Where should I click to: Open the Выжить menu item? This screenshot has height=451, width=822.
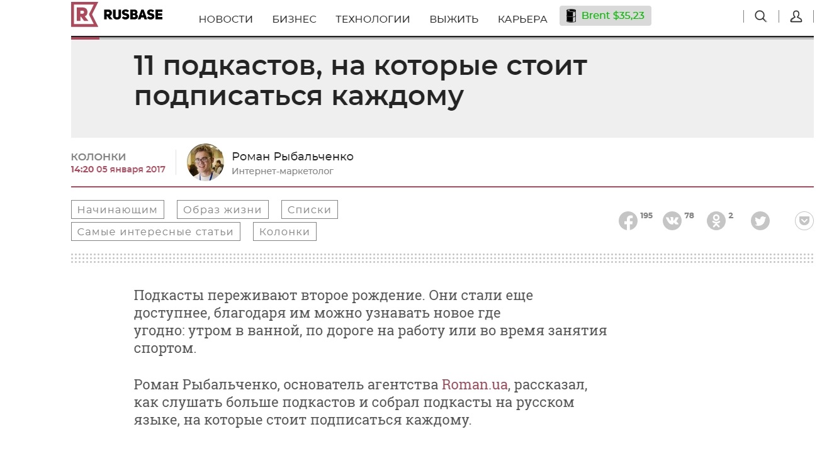[454, 19]
